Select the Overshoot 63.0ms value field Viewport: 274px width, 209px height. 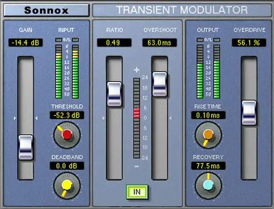159,43
